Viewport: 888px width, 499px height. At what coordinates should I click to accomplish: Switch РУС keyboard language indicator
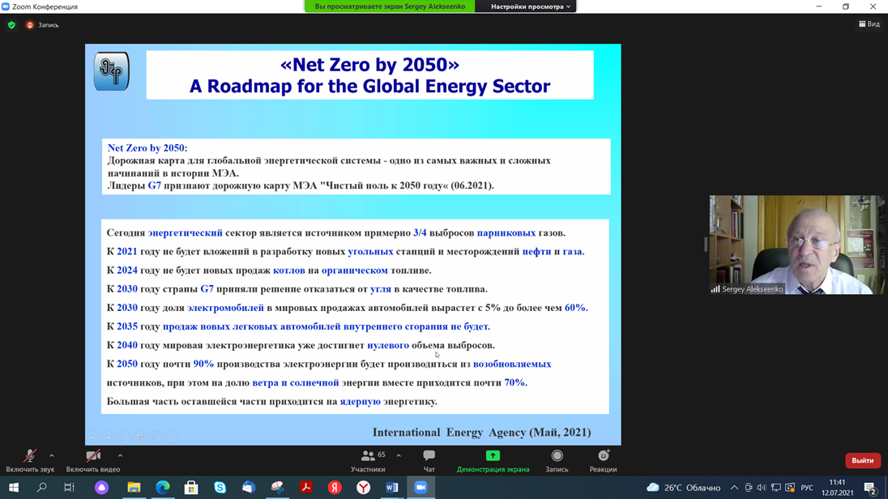pos(807,487)
